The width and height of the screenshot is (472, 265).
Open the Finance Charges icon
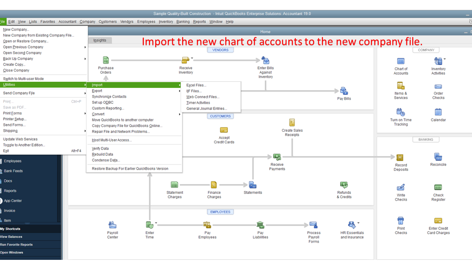point(214,185)
